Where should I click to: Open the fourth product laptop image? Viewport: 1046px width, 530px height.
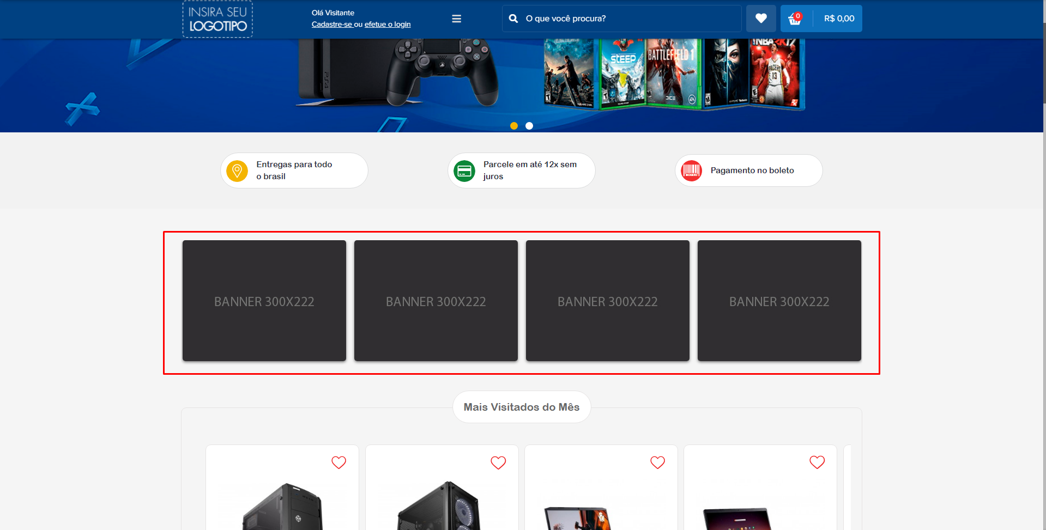coord(737,519)
